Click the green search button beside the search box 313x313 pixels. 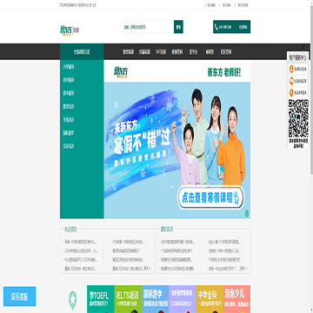[178, 27]
